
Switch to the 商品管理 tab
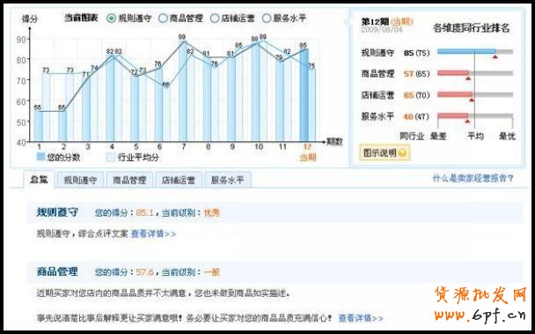(x=129, y=180)
